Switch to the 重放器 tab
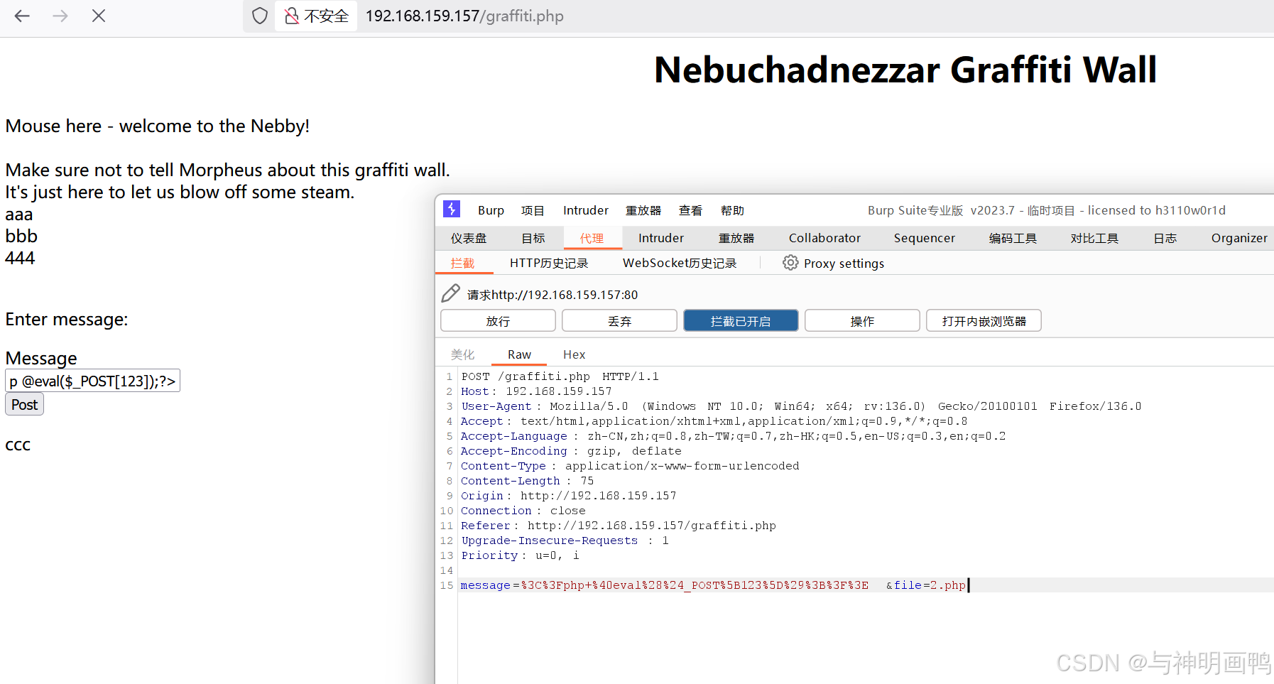The image size is (1274, 684). pos(736,238)
